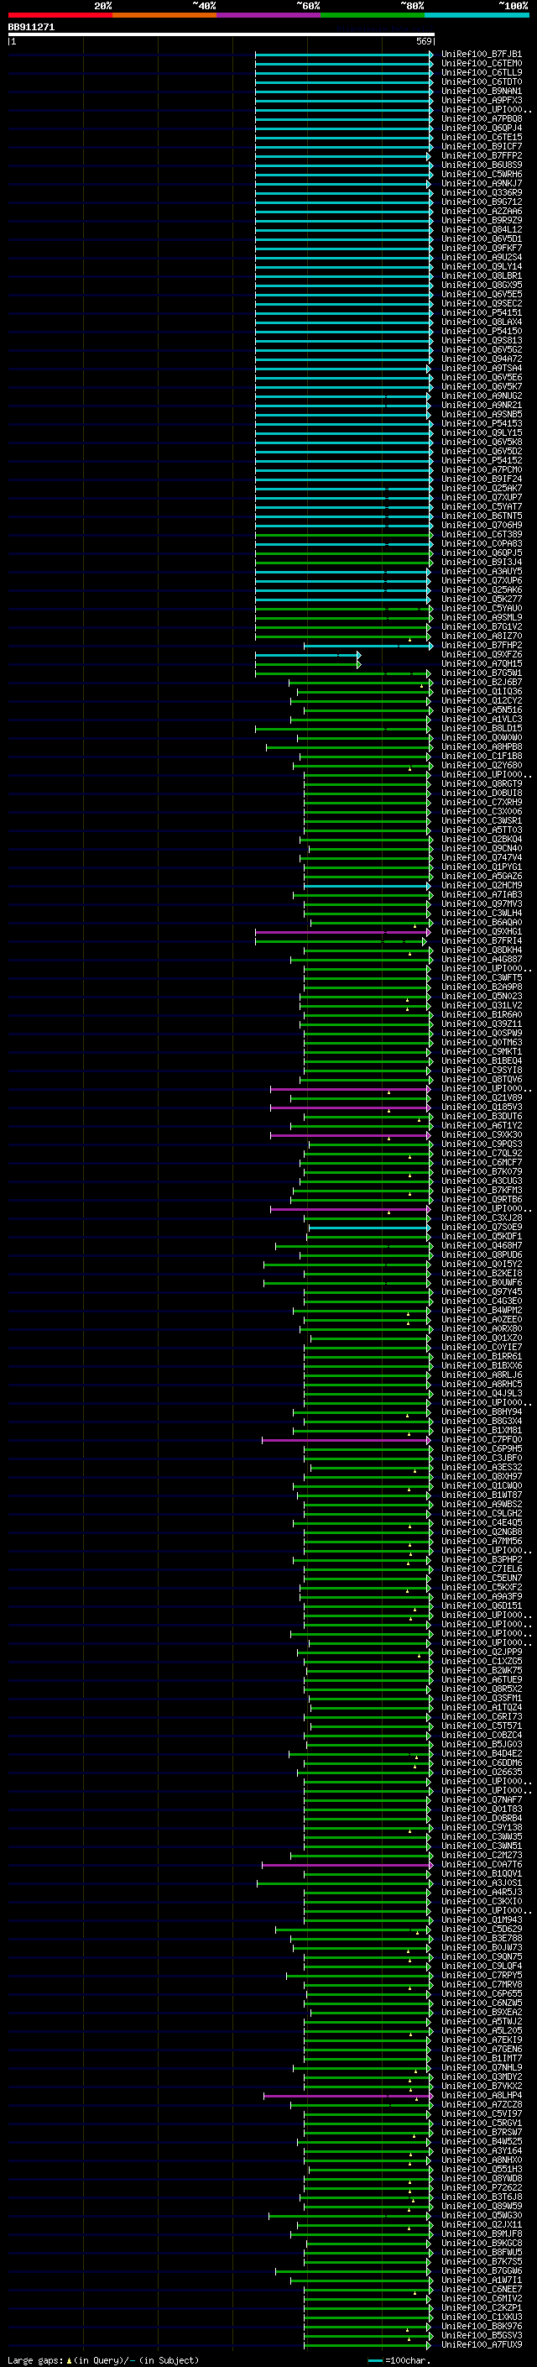Open hit UniRef100_A7PBQ8

point(482,118)
